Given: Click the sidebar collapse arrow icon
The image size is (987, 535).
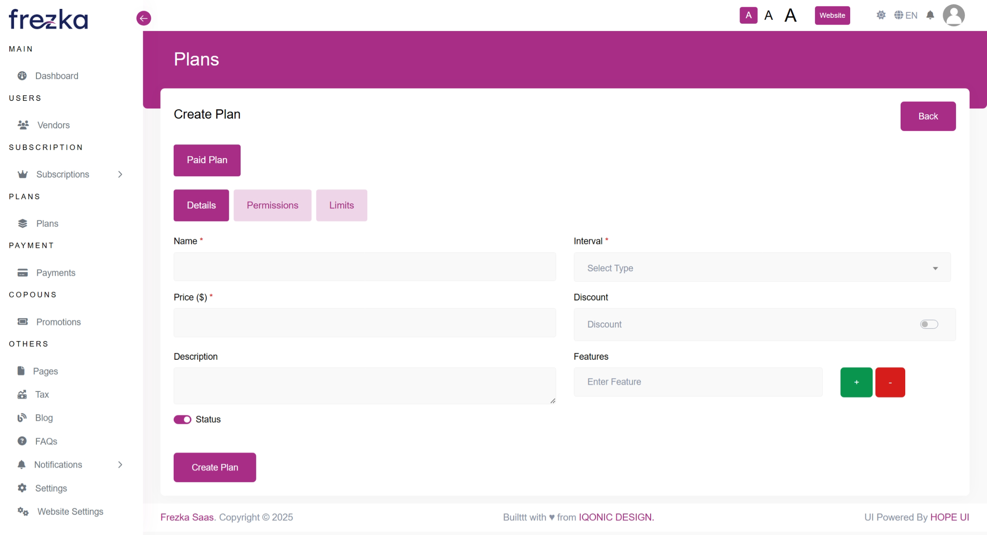Looking at the screenshot, I should tap(144, 18).
